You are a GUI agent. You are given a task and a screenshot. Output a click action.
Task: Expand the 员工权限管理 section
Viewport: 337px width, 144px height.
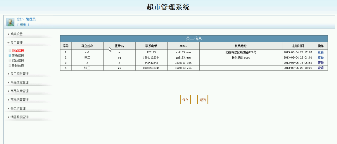click(x=19, y=74)
